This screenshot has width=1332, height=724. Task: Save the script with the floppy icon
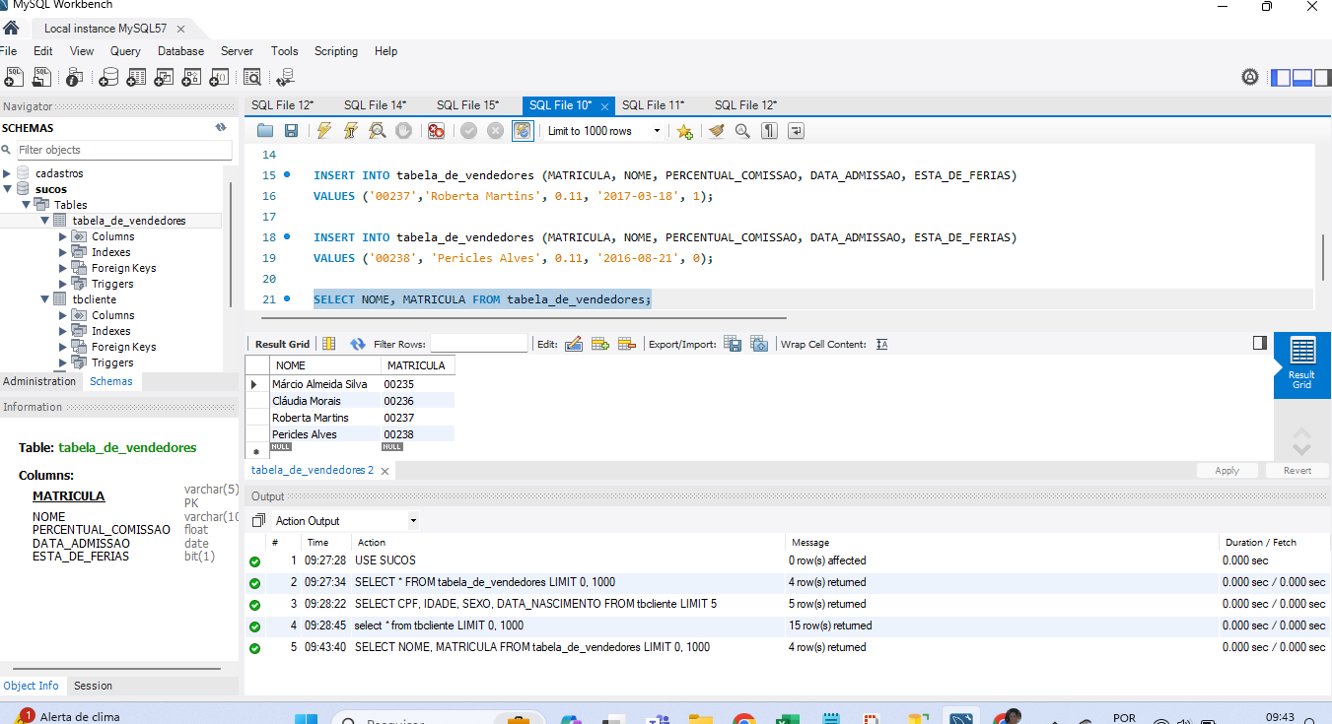pos(291,131)
